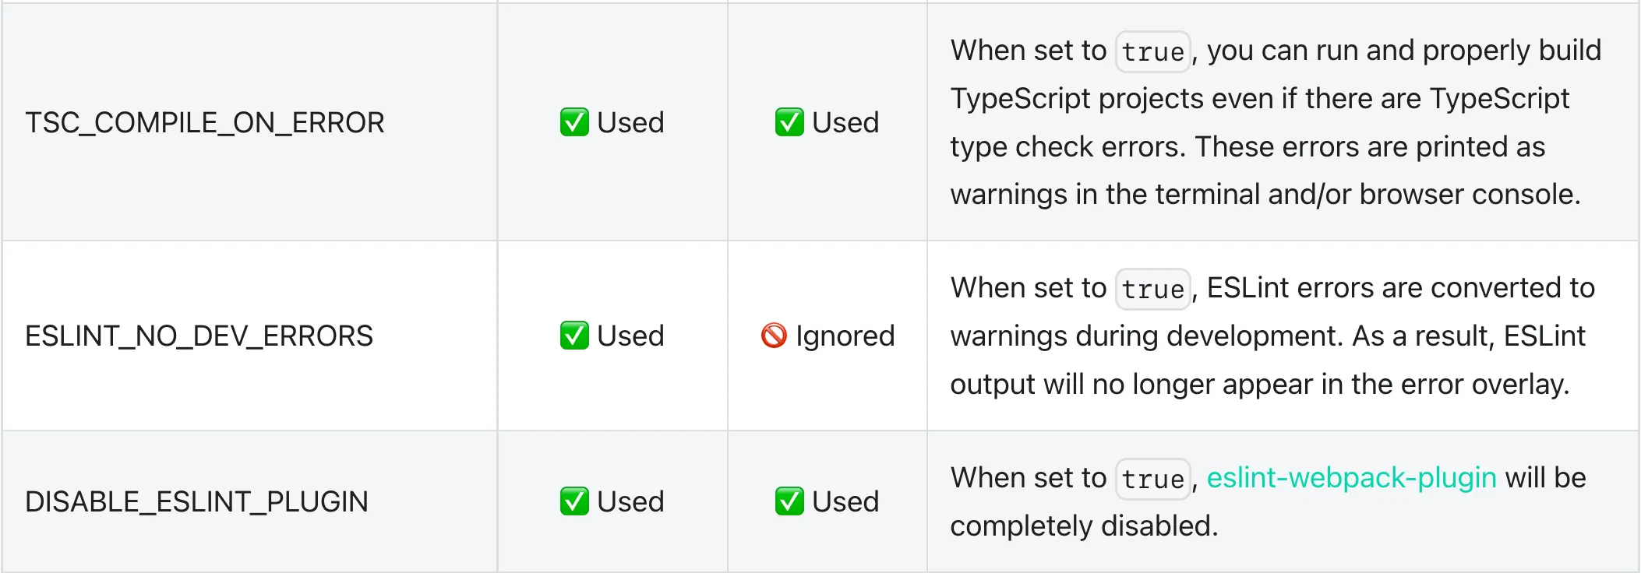Viewport: 1641px width, 573px height.
Task: Click the second green checkmark in the TSC_COMPILE_ON_ERROR row
Action: click(789, 122)
